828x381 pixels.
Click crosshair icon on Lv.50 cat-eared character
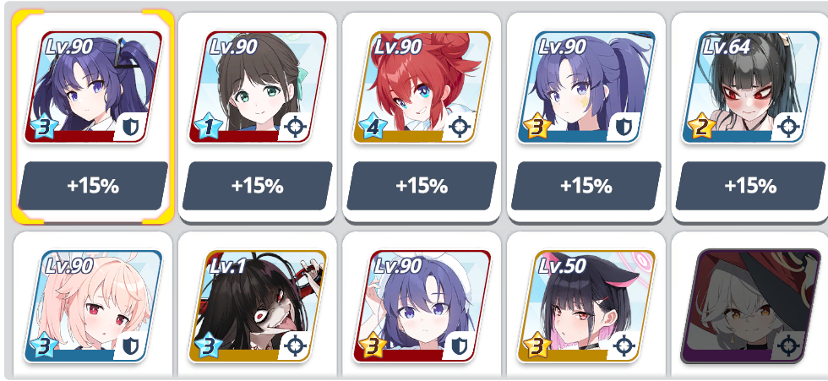pos(624,346)
